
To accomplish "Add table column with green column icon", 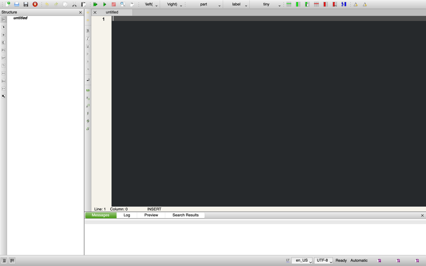I will 298,4.
